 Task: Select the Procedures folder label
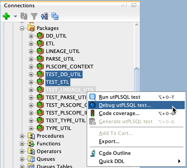coord(50,136)
